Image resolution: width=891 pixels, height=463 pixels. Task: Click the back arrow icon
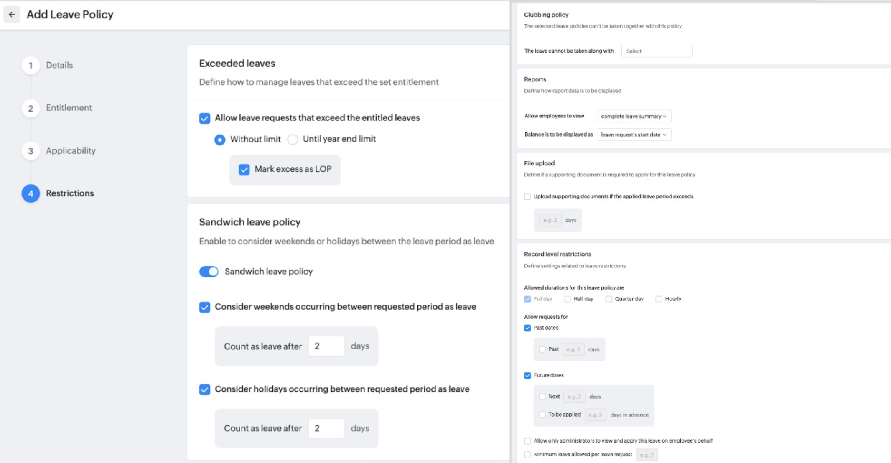pos(12,15)
